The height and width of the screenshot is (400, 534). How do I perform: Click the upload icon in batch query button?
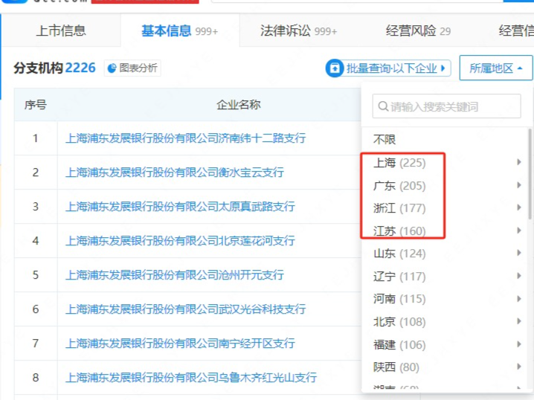tap(335, 68)
